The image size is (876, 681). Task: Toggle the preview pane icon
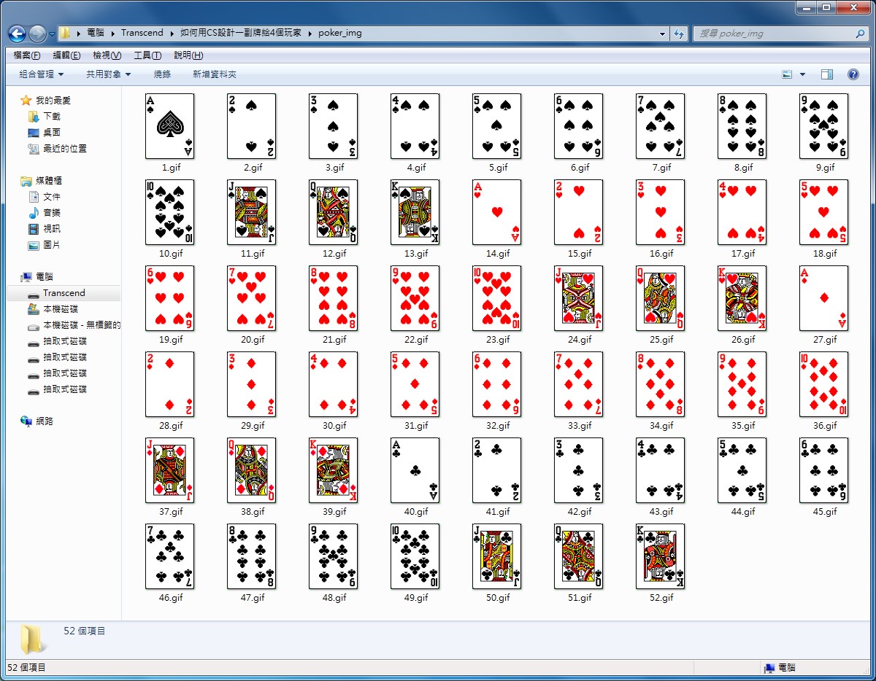tap(827, 74)
